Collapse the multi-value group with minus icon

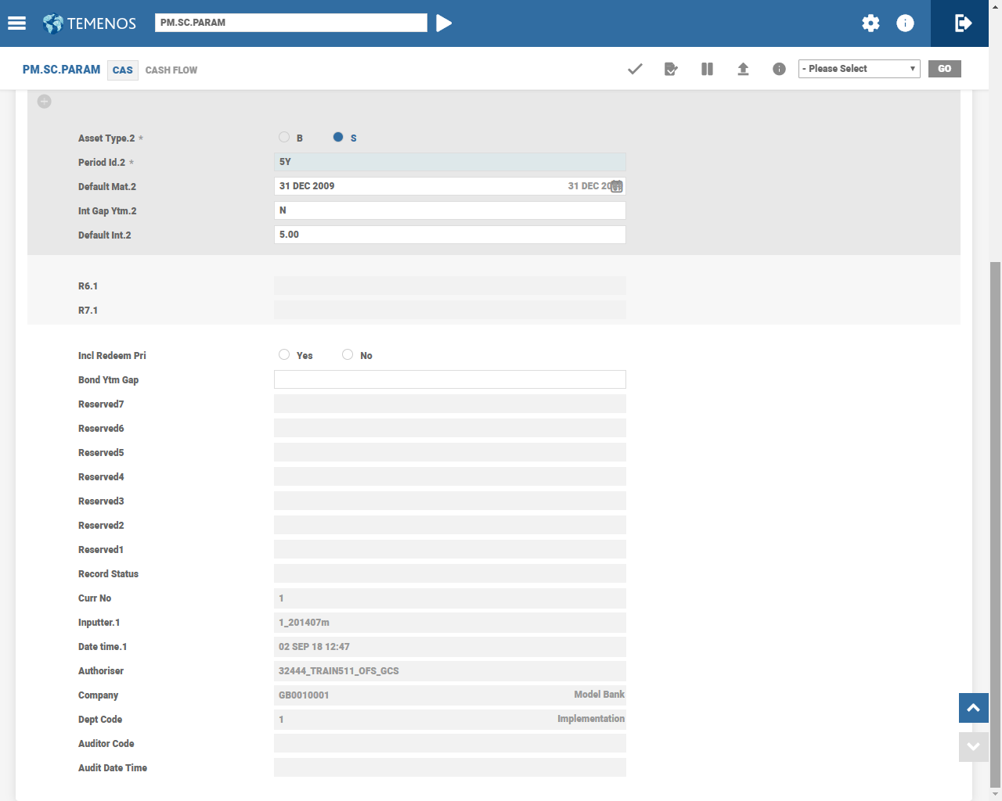click(45, 102)
